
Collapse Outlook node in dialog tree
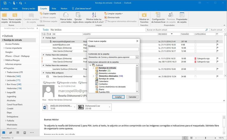pyautogui.click(x=90, y=65)
